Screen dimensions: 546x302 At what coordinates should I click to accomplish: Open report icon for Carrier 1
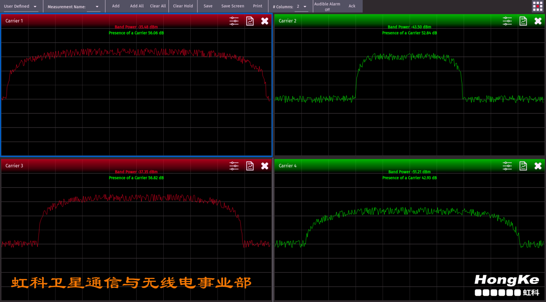[x=250, y=21]
